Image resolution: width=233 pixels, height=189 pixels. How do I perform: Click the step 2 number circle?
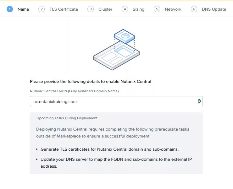[x=42, y=9]
